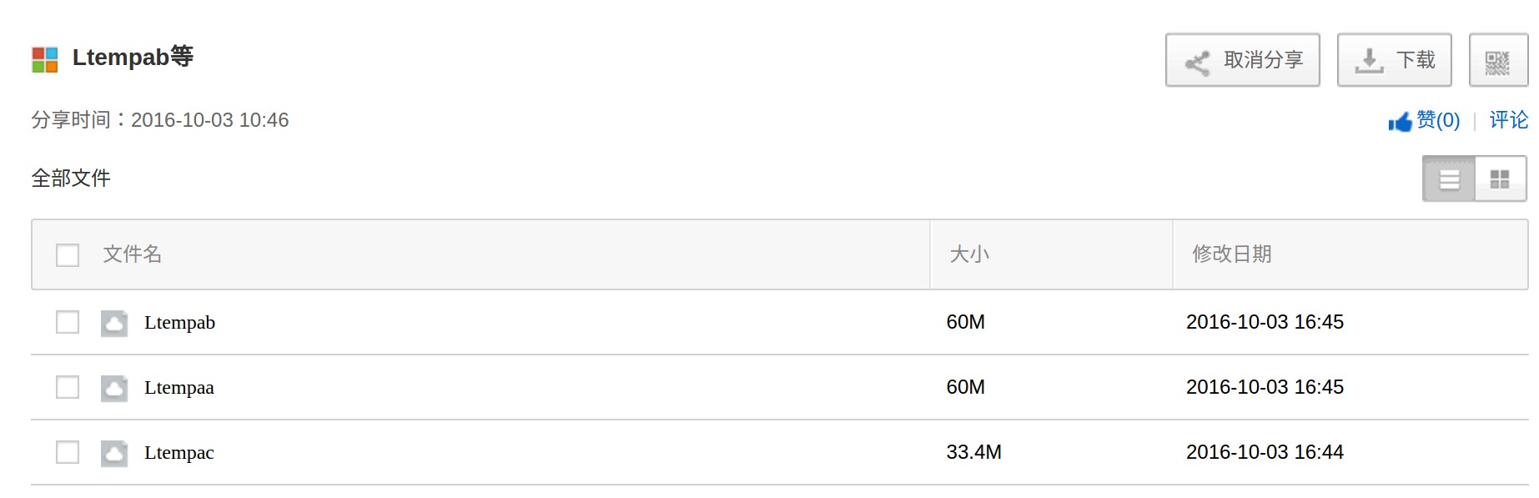Switch to list view layout

[1449, 179]
